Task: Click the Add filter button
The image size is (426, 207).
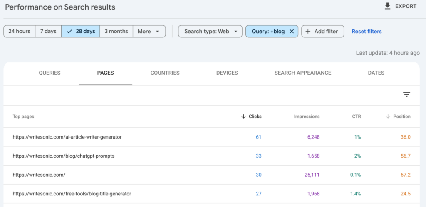Action: click(322, 32)
